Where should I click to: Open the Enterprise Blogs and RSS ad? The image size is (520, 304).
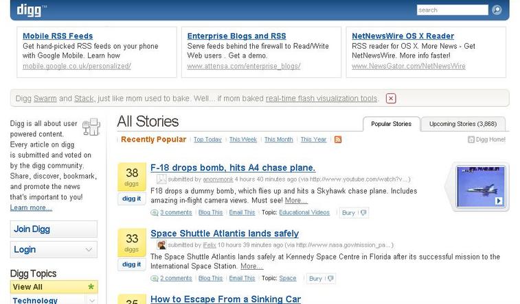point(236,36)
